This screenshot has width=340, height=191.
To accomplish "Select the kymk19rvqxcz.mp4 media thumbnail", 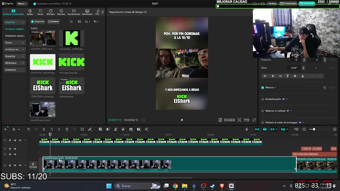I will pos(43,110).
